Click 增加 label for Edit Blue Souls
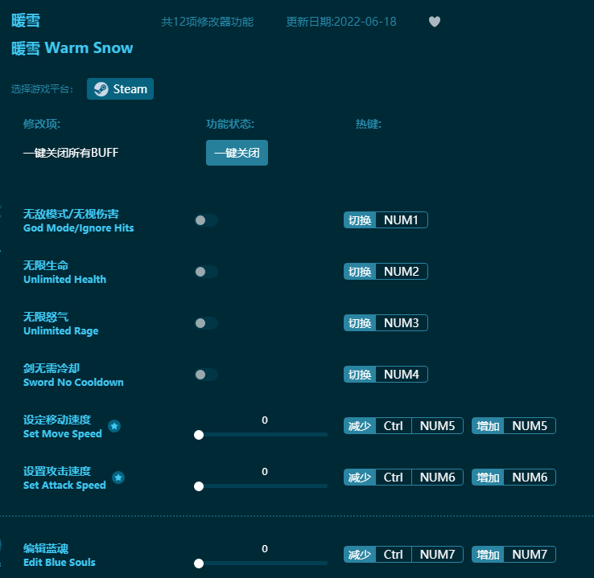Image resolution: width=594 pixels, height=578 pixels. tap(488, 555)
